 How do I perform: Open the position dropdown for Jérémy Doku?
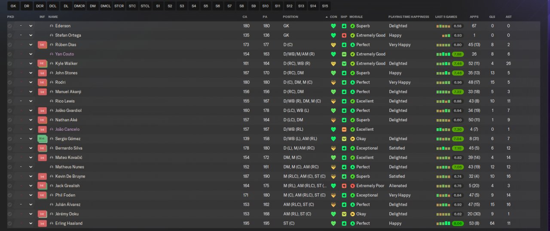(31, 214)
